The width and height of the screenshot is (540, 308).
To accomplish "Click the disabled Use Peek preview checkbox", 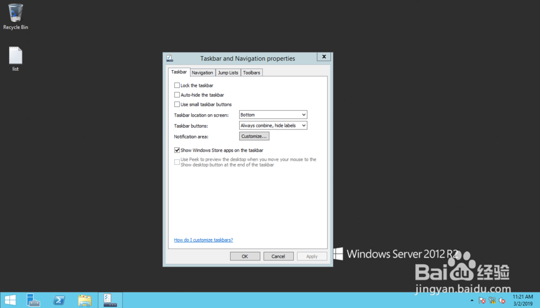I will tap(177, 162).
